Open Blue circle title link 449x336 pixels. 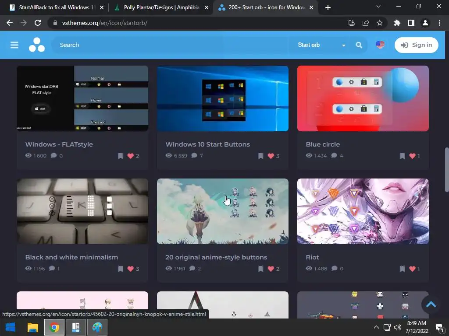click(323, 144)
